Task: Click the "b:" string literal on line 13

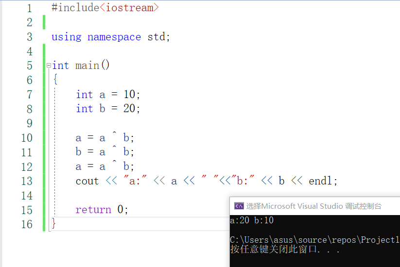Action: pyautogui.click(x=243, y=181)
